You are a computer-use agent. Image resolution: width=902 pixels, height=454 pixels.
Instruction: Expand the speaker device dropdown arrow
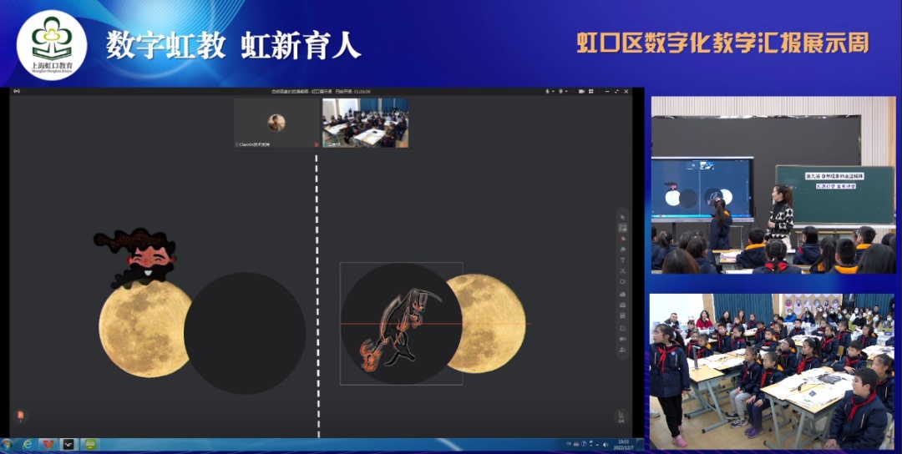(x=566, y=91)
